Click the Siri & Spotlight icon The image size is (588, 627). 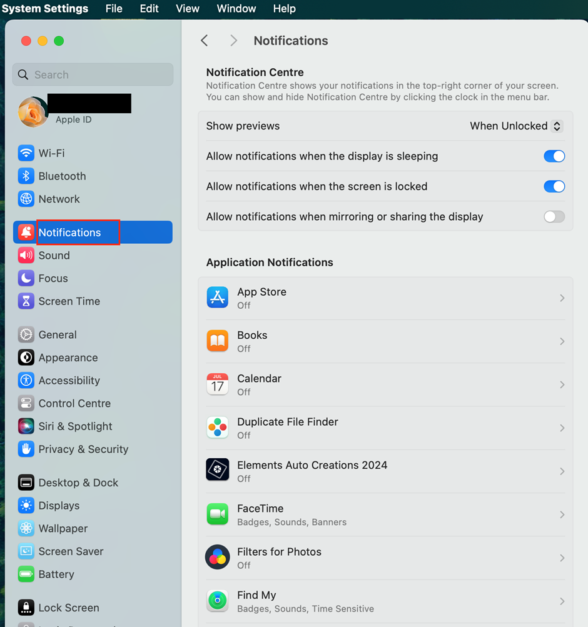26,426
